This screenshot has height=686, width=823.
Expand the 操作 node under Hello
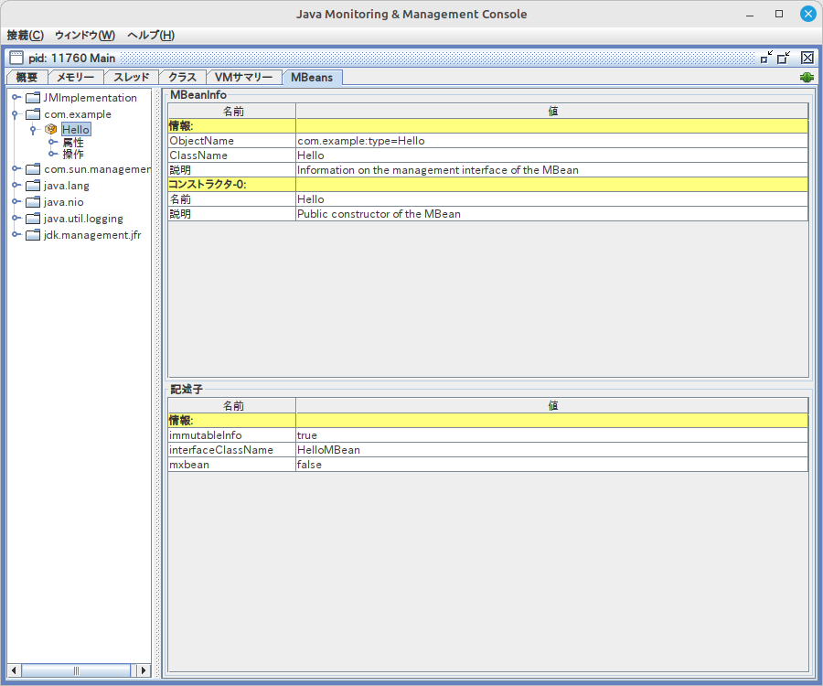click(x=52, y=154)
